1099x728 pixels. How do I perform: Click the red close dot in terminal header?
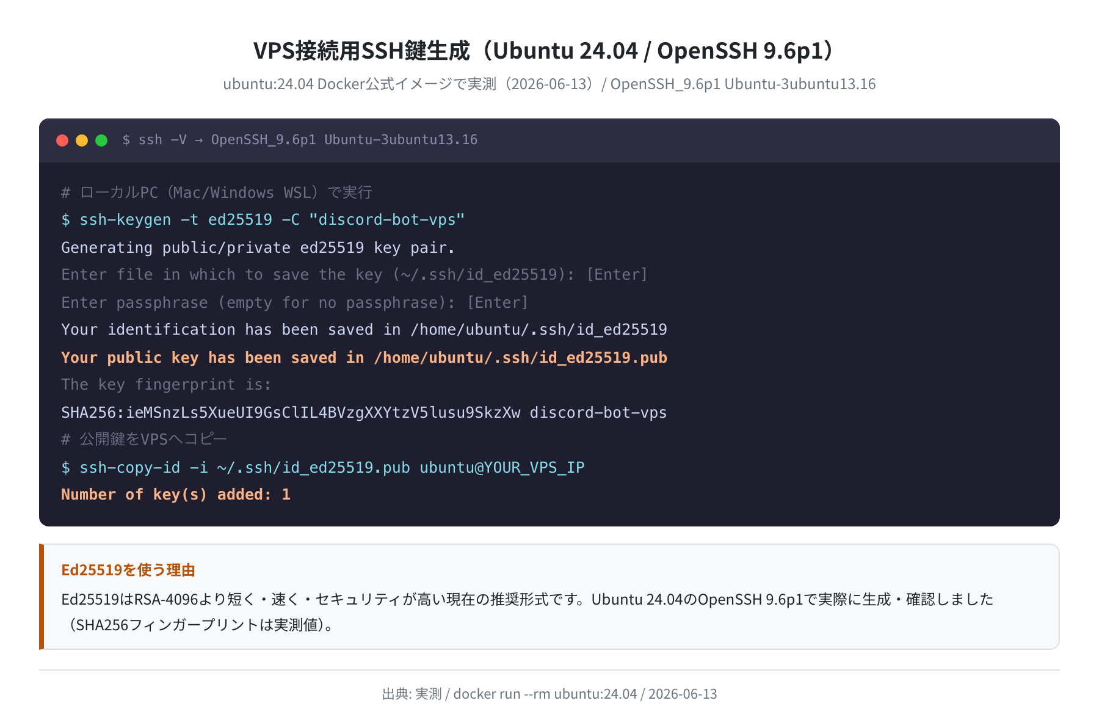pos(62,140)
